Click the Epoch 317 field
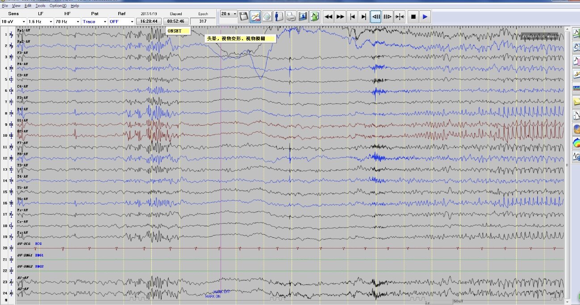 pos(203,21)
